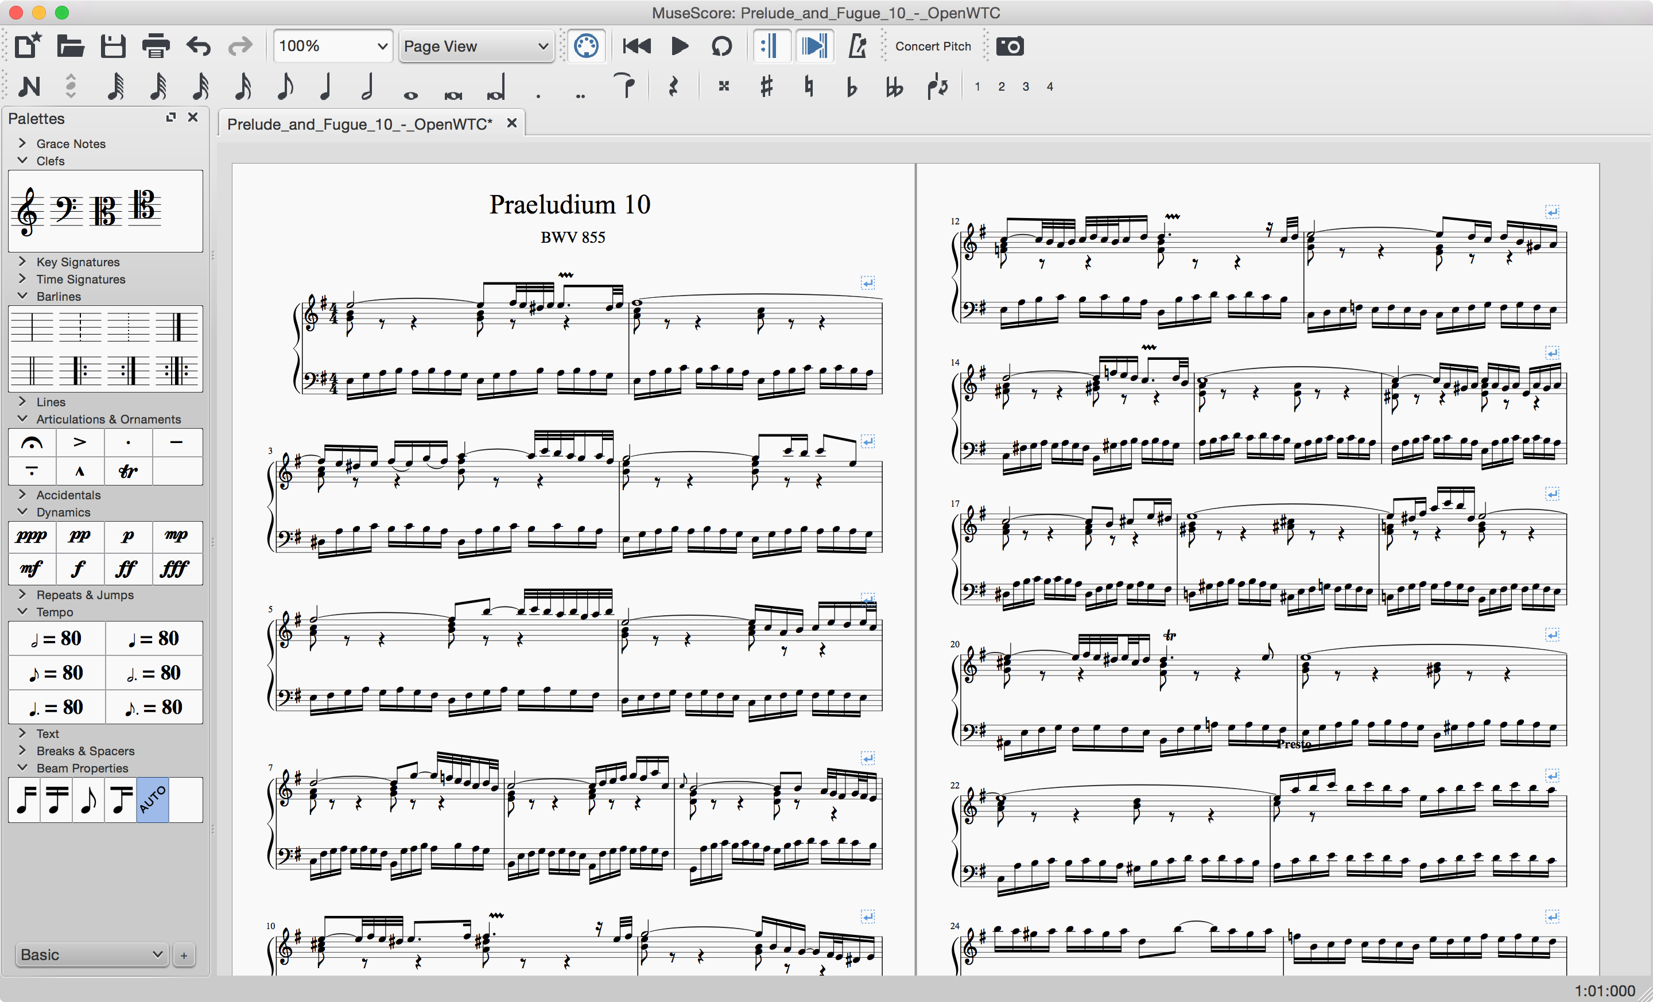Select the Prelude_and_Fugue_10 score tab
The height and width of the screenshot is (1002, 1653).
coord(359,124)
